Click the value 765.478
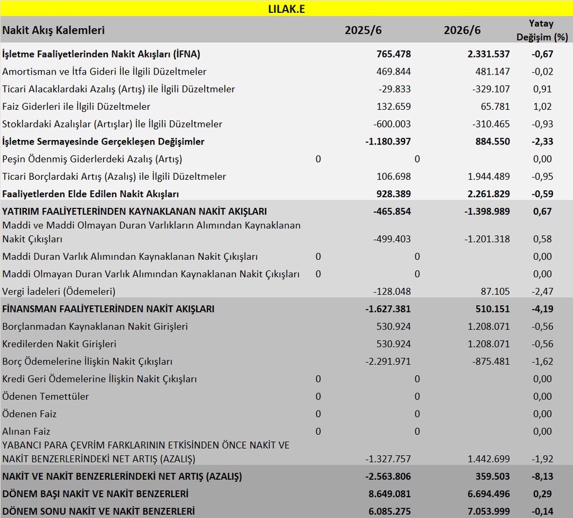Viewport: 573px width, 518px height. coord(393,54)
